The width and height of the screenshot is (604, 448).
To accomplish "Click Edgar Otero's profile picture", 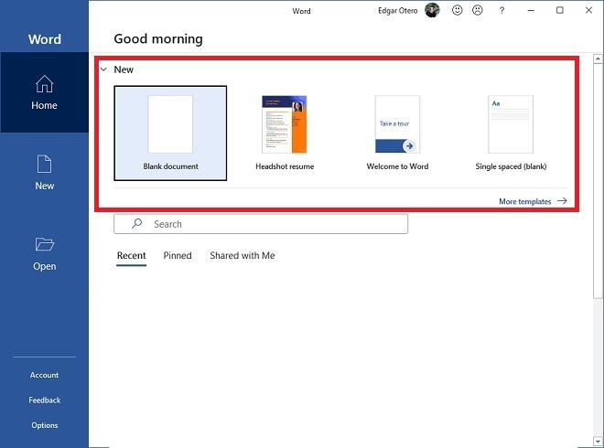I will tap(432, 10).
